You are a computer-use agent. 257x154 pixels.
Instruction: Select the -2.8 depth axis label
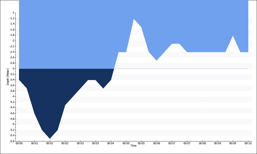pyautogui.click(x=12, y=63)
